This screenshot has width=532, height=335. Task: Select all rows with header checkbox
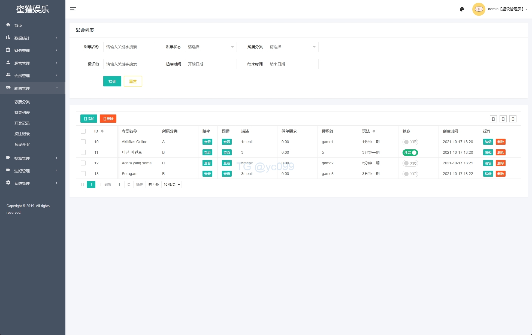click(83, 131)
